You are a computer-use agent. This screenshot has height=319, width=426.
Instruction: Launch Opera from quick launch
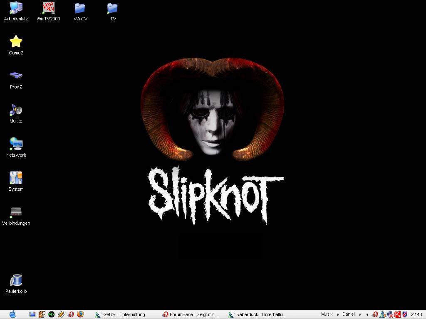(71, 314)
